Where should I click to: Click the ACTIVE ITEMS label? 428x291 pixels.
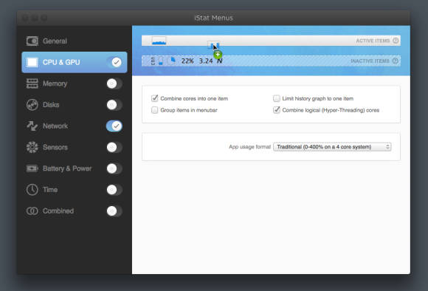373,41
